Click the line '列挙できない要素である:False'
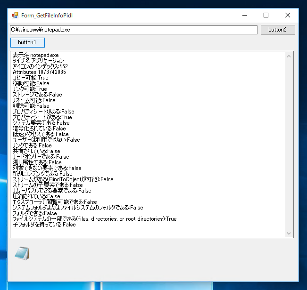 [47, 169]
